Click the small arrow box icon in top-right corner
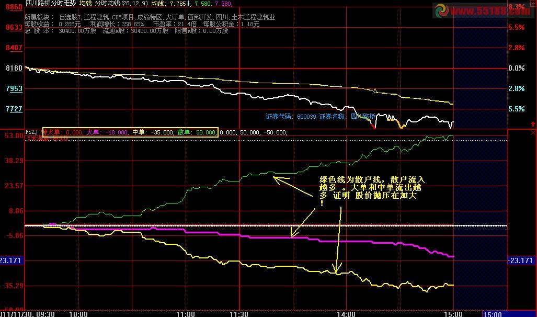The height and width of the screenshot is (317, 537). [x=532, y=5]
